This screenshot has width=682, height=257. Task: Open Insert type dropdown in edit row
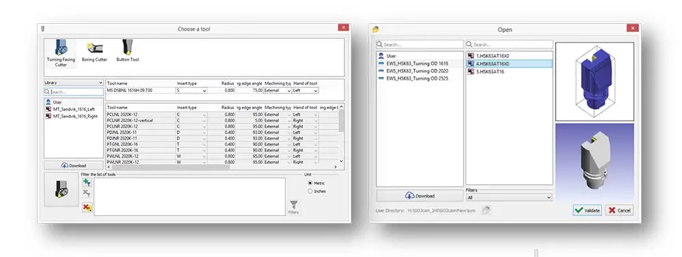[191, 91]
